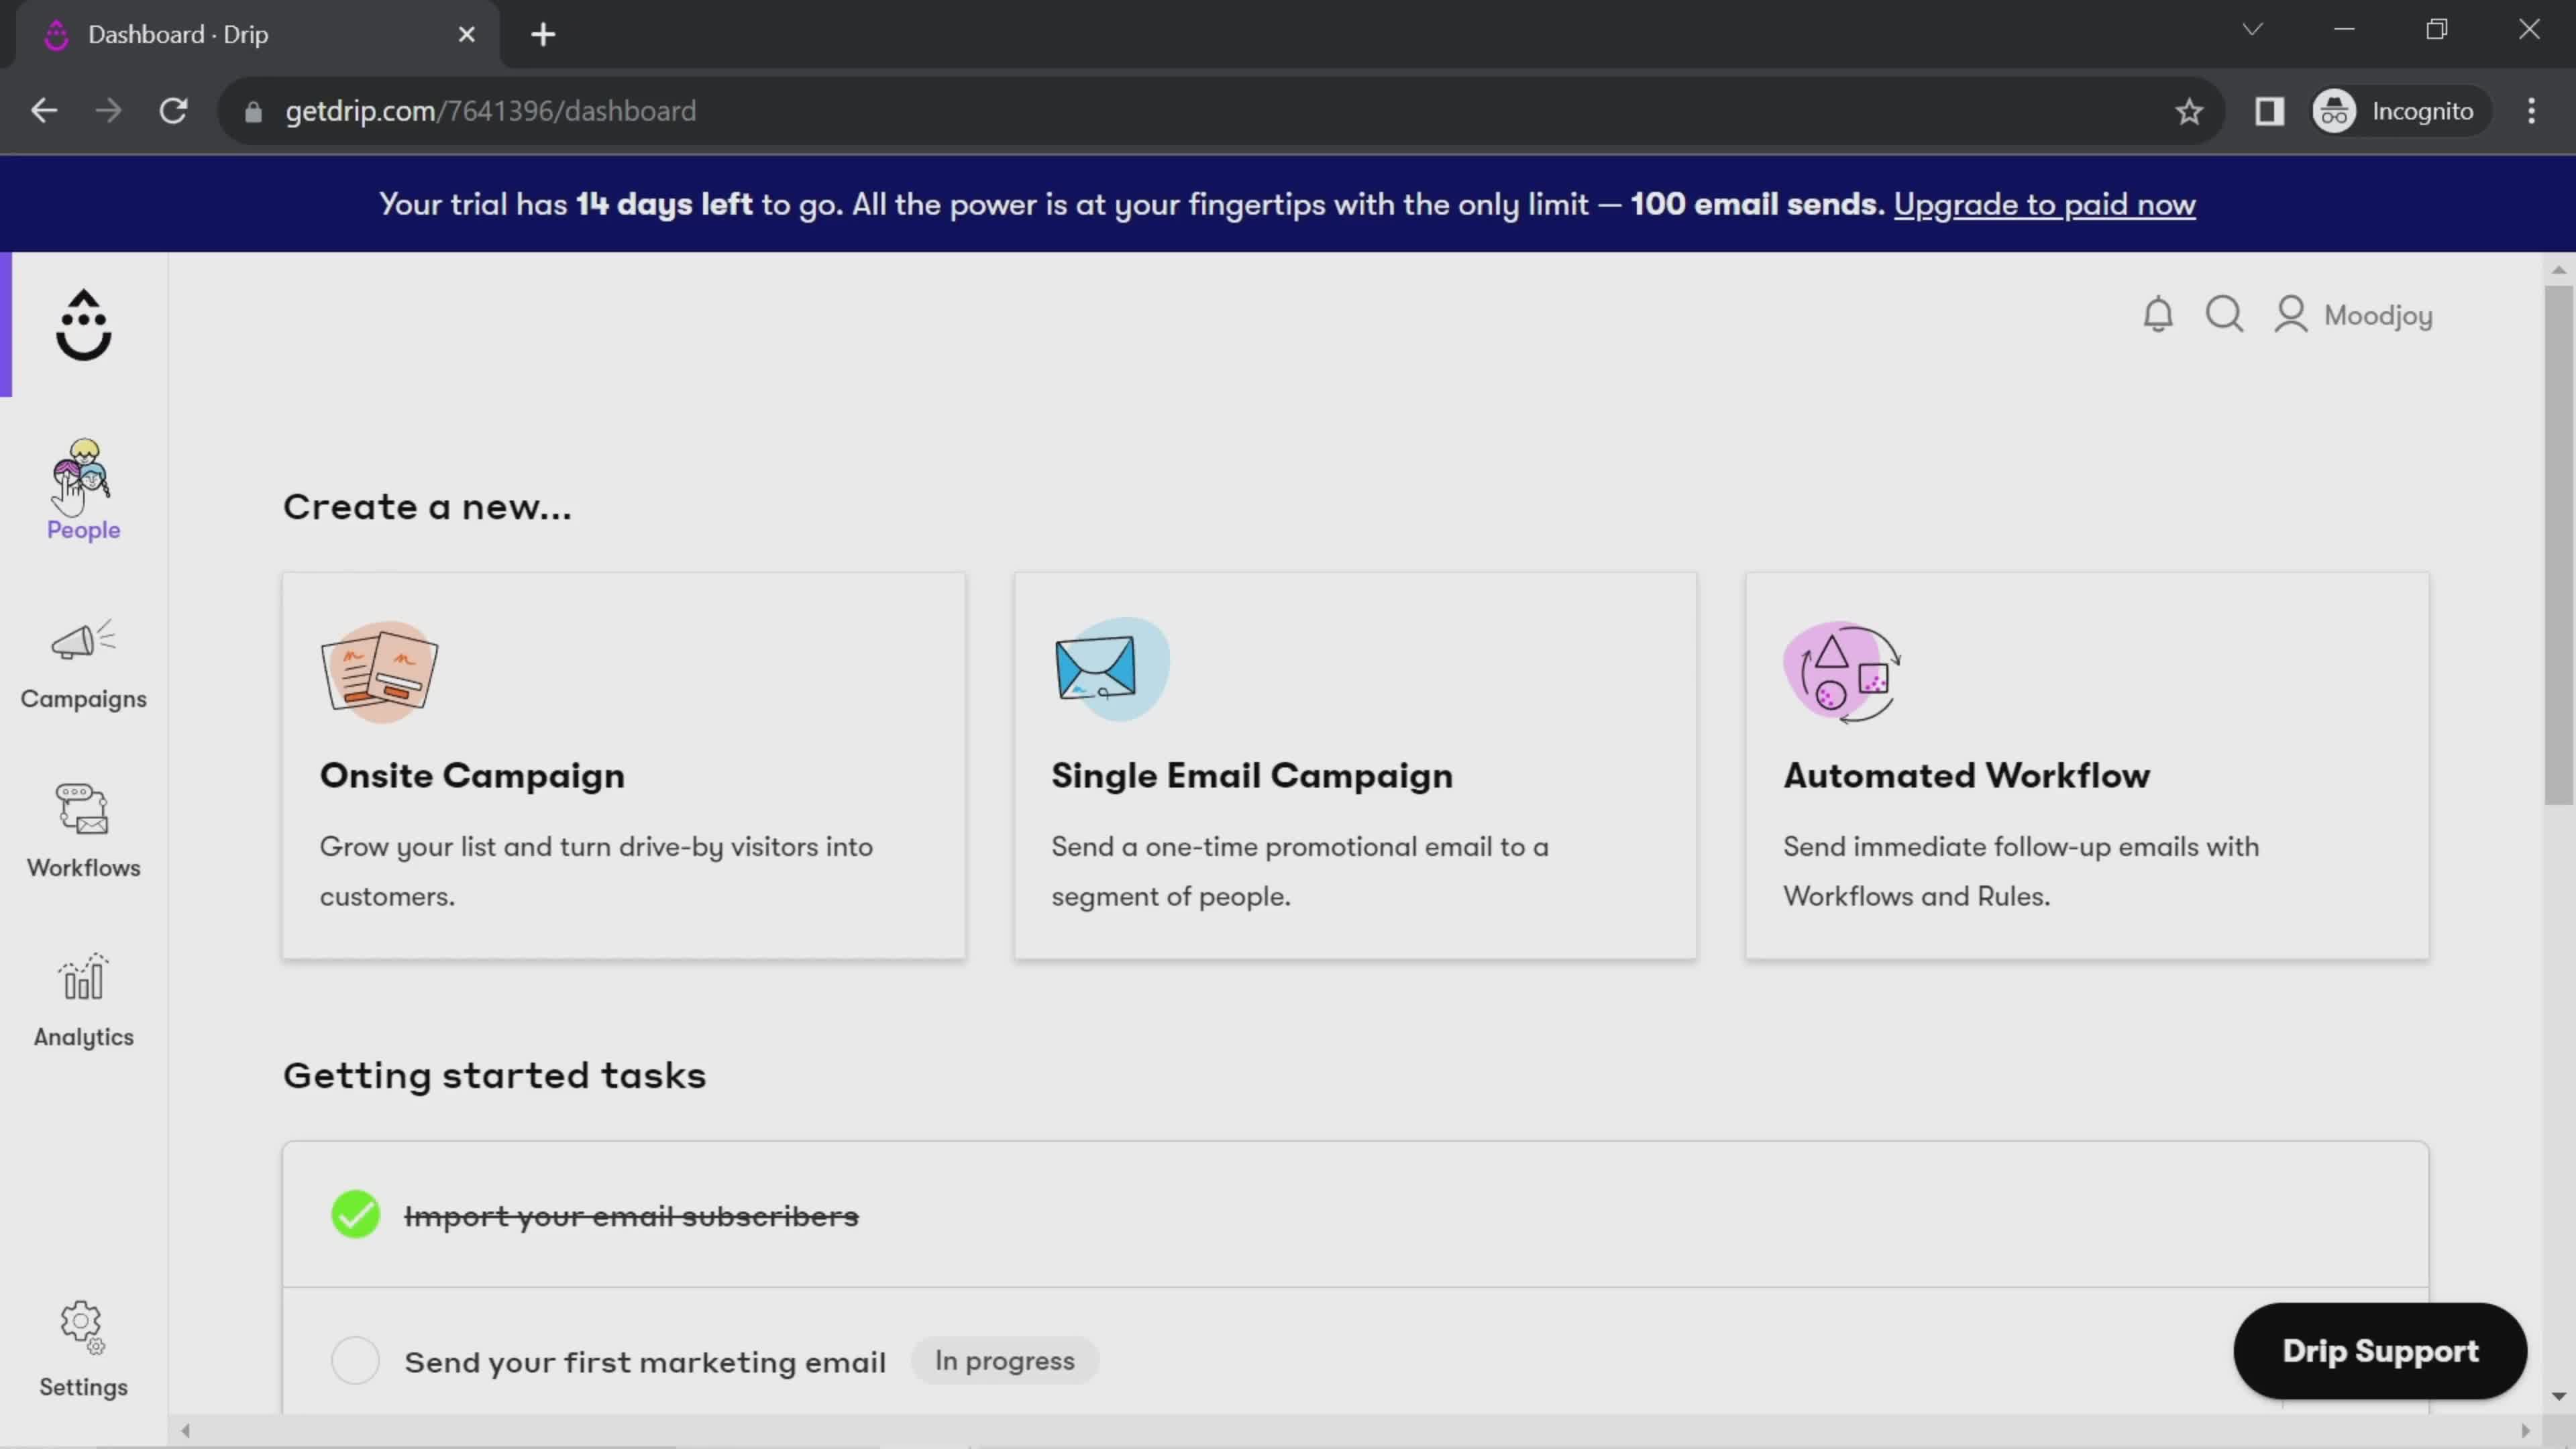Image resolution: width=2576 pixels, height=1449 pixels.
Task: Click the search icon
Action: point(2226,315)
